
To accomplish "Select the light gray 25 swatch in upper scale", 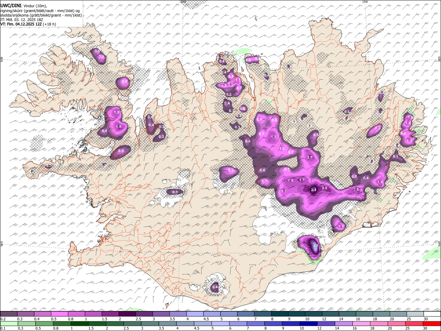I will tap(415, 314).
